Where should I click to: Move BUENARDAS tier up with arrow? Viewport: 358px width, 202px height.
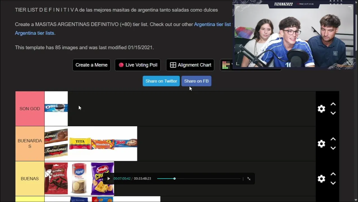333,139
